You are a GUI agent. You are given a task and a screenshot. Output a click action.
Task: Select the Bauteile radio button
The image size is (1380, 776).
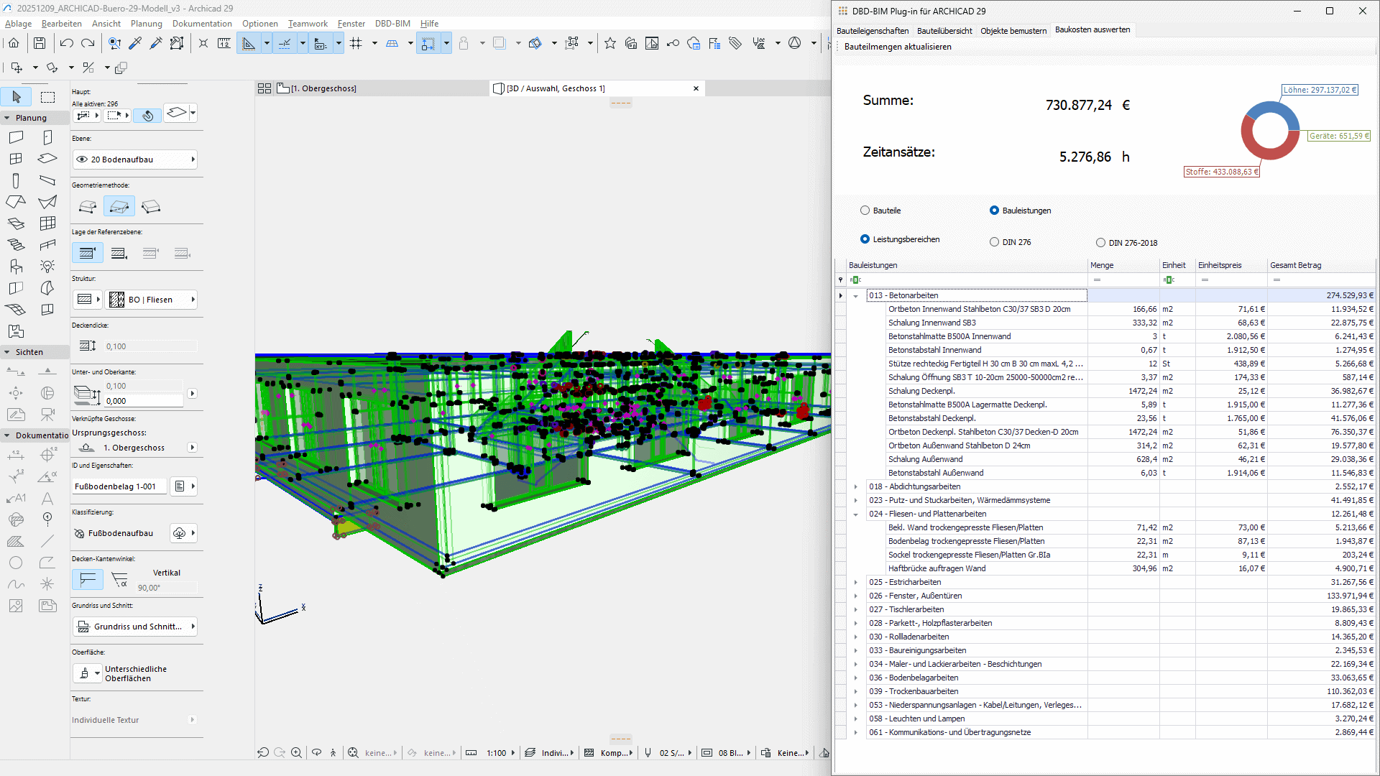(x=865, y=211)
